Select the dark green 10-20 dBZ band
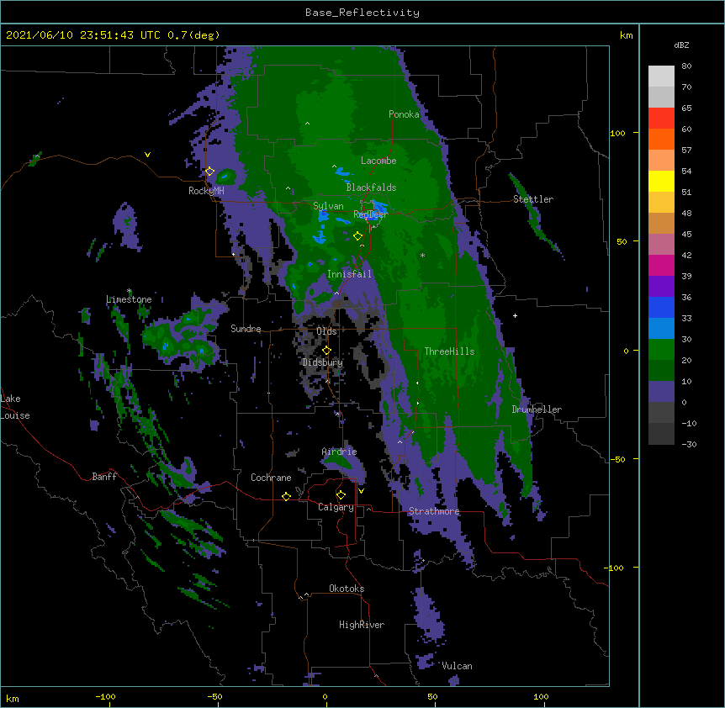725x708 pixels. pos(661,371)
